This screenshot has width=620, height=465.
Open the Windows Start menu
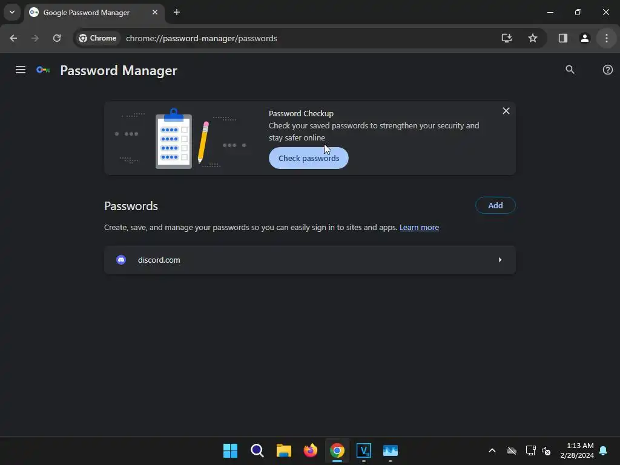coord(230,450)
